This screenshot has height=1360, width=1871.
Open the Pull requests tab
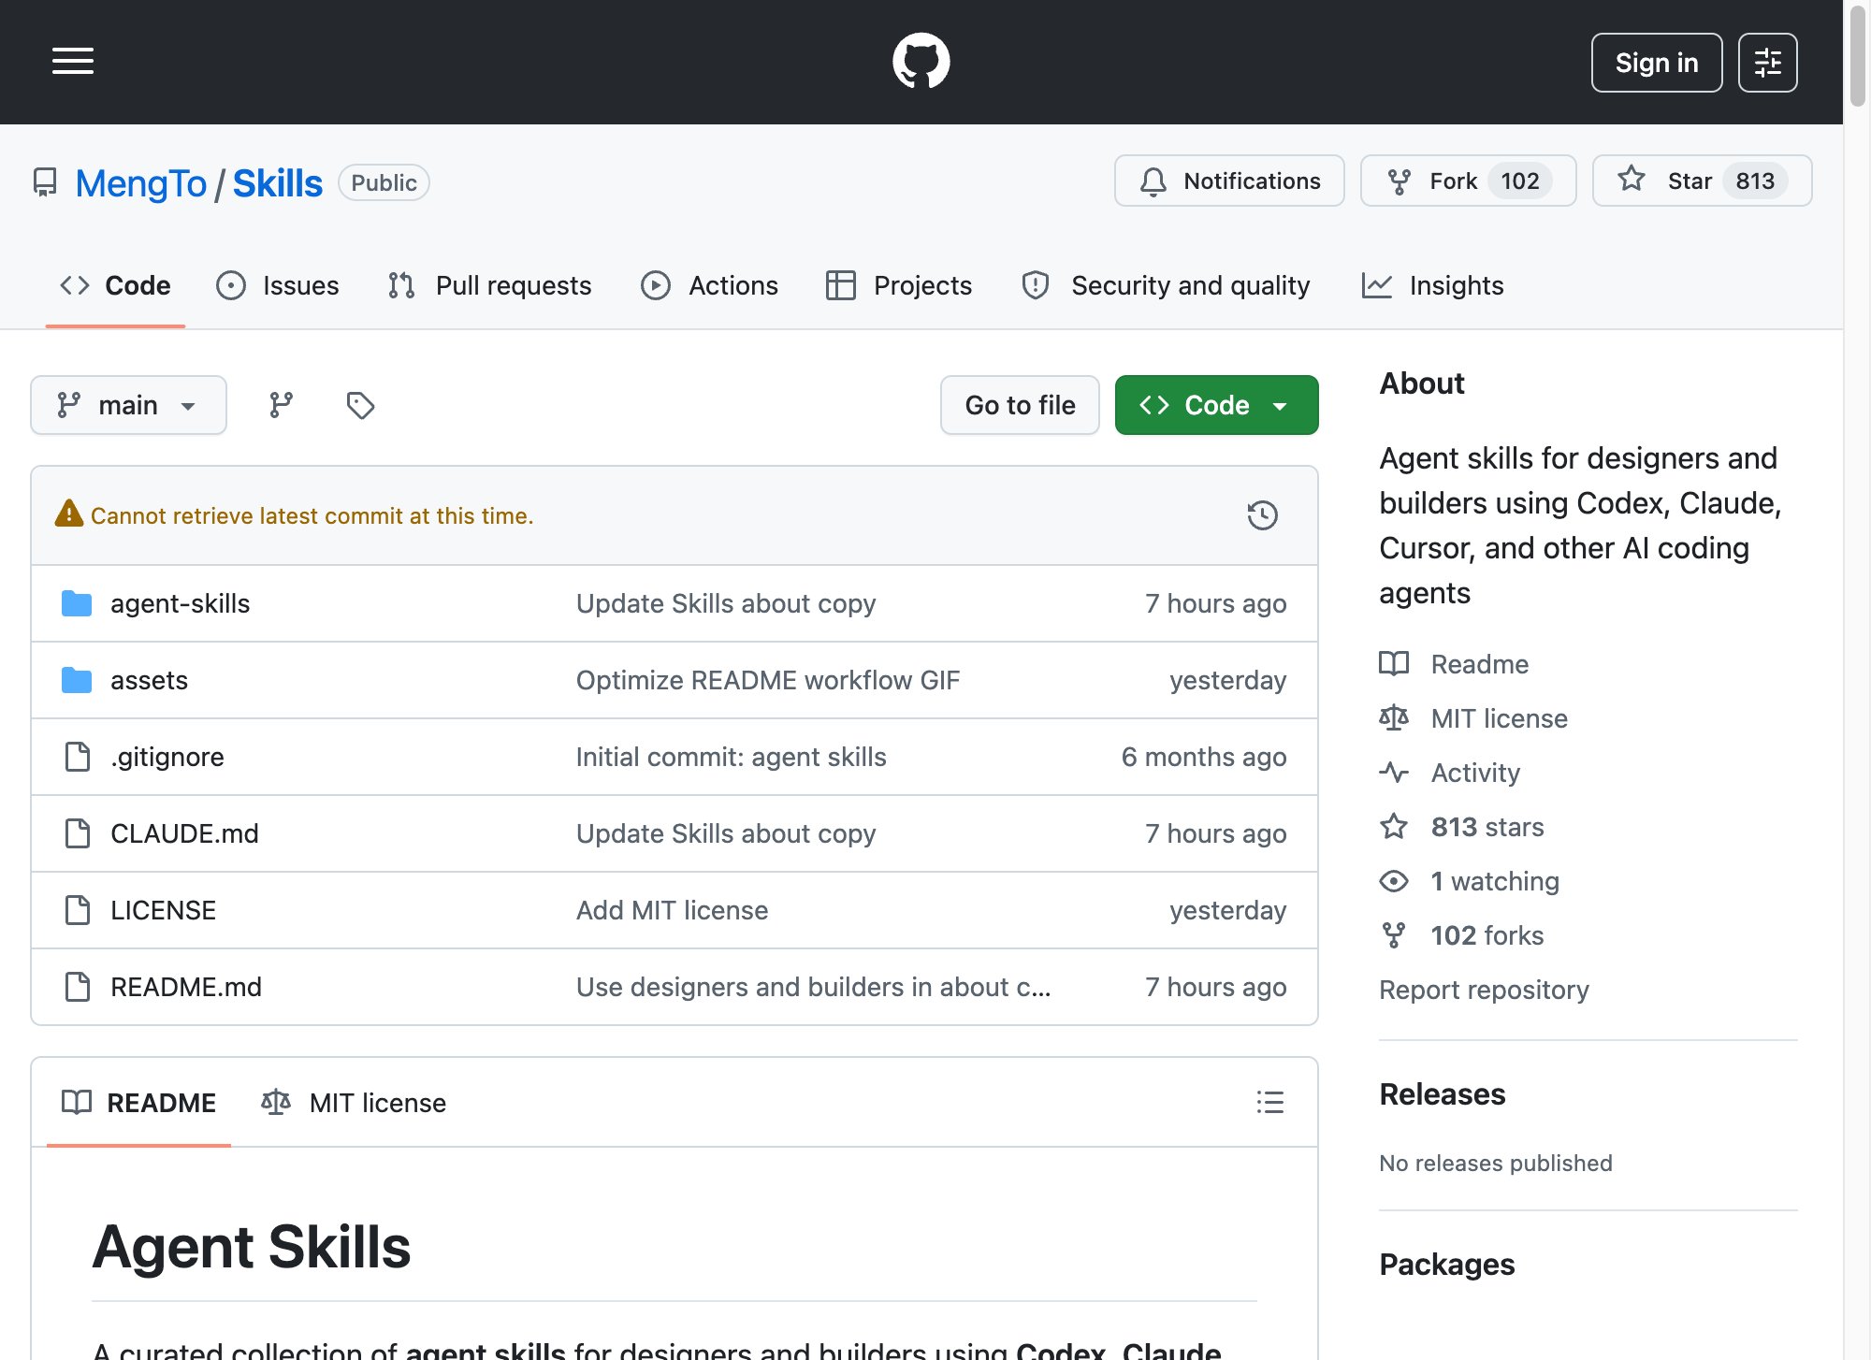490,285
